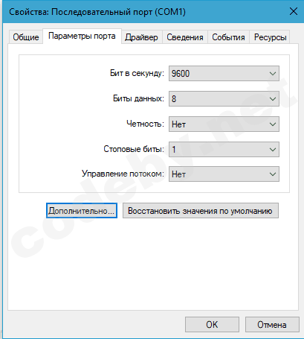This screenshot has width=304, height=339.
Task: Close the COM1 properties dialog
Action: coord(294,11)
